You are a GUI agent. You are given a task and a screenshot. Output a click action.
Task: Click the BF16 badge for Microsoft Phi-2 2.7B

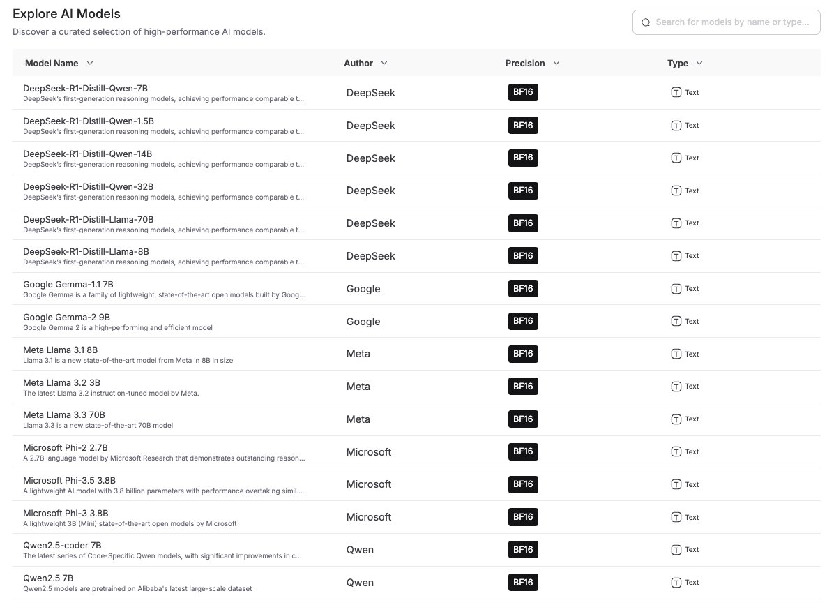tap(523, 451)
